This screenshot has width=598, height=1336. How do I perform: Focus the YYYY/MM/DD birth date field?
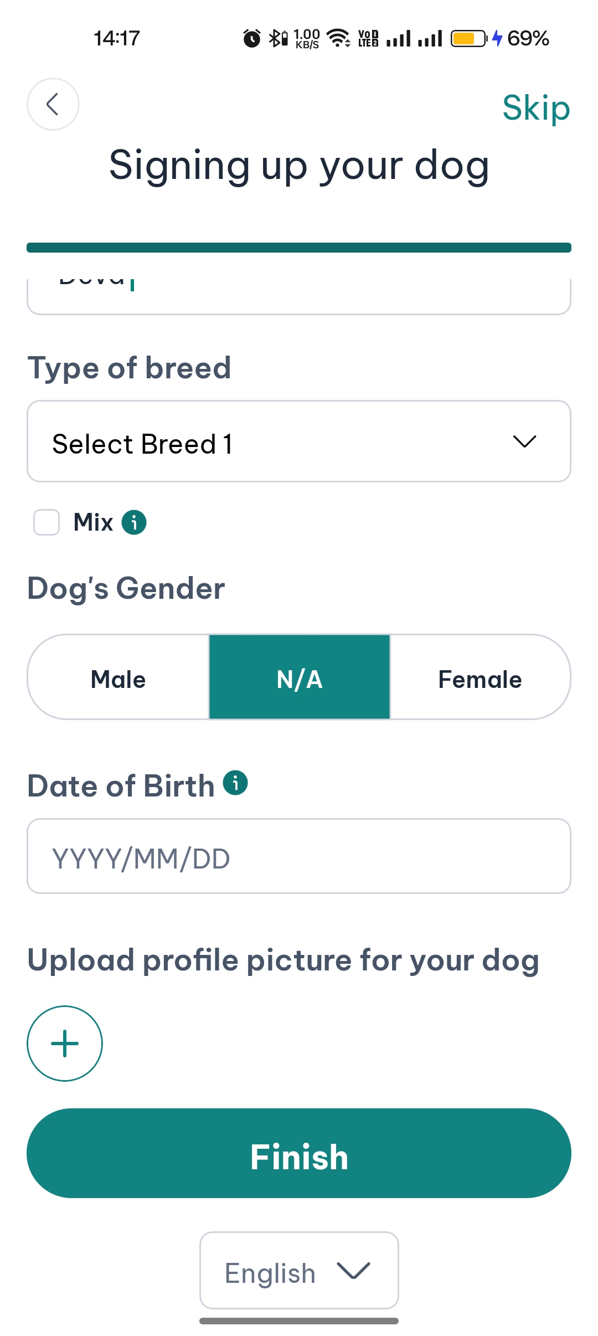click(299, 856)
